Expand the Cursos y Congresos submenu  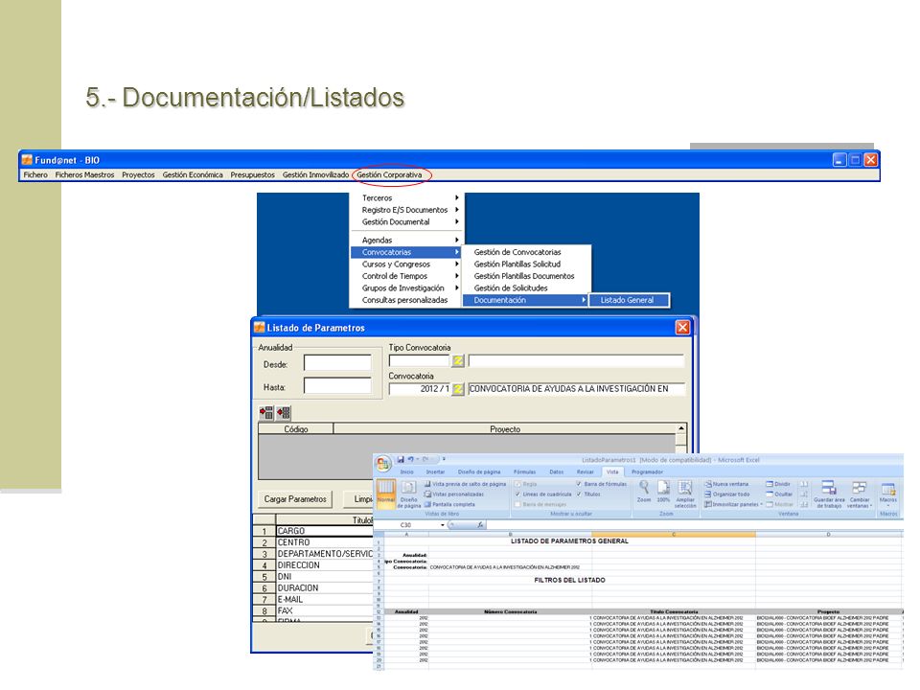(x=407, y=264)
